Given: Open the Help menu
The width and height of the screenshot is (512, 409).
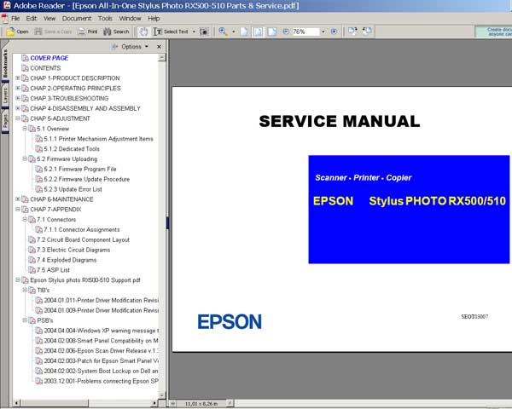Looking at the screenshot, I should 154,18.
